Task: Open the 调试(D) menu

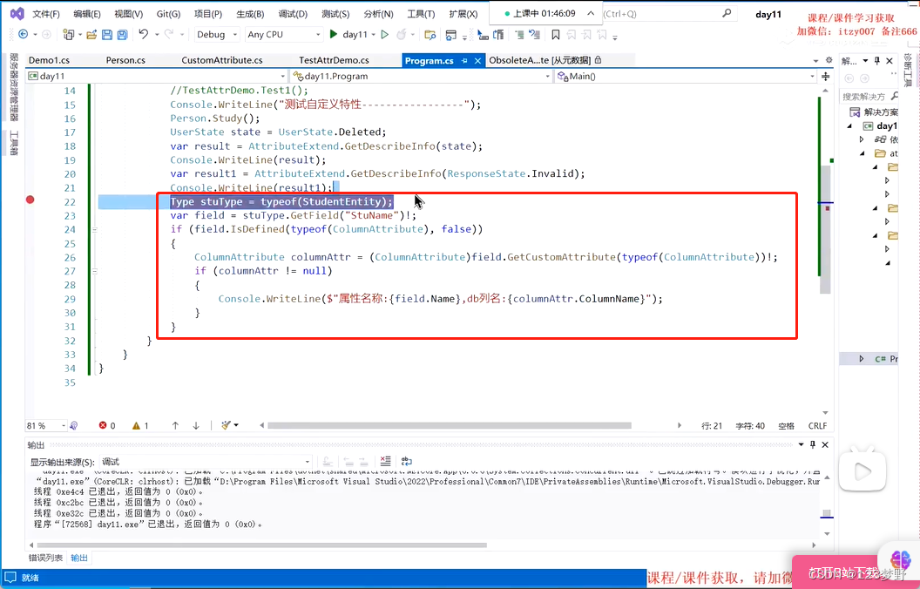Action: [293, 13]
